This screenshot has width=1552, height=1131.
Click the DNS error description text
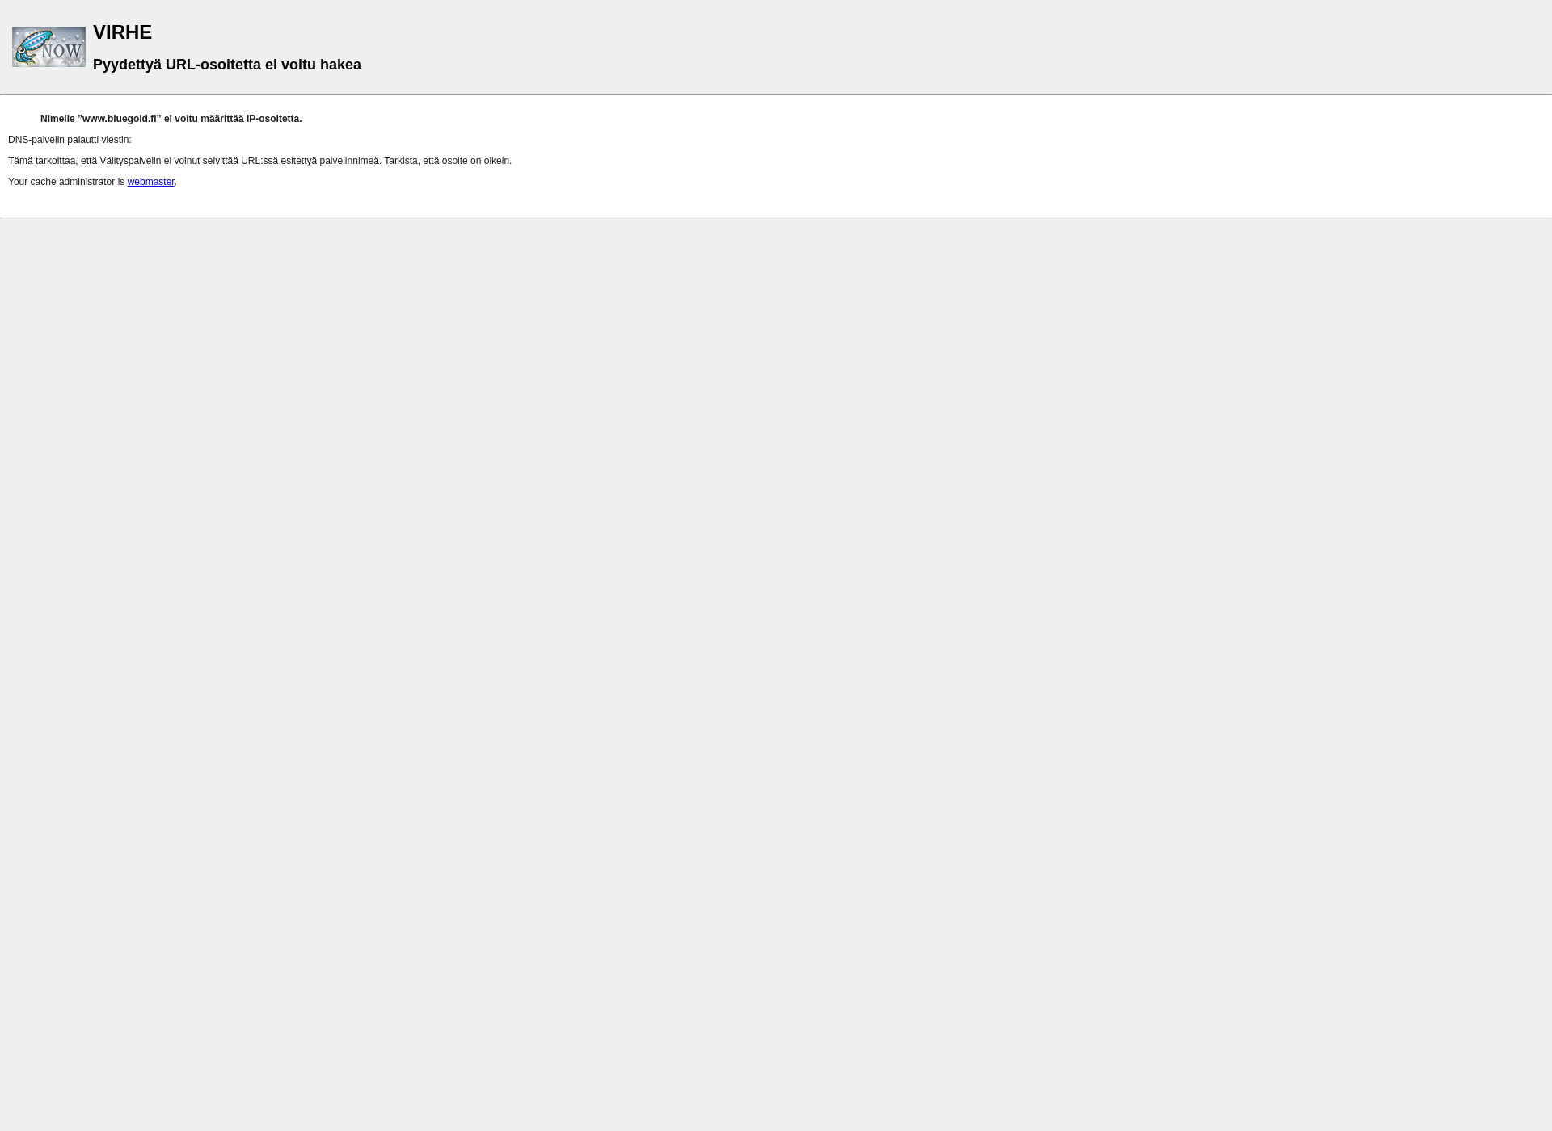[259, 160]
